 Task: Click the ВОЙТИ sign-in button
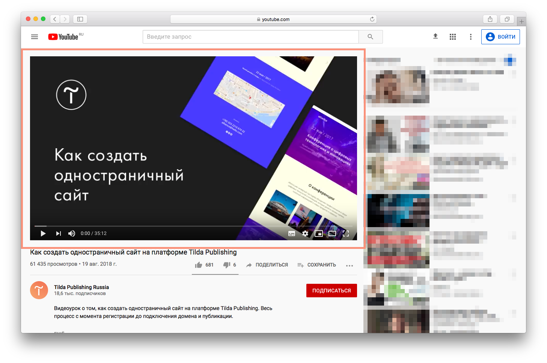500,37
